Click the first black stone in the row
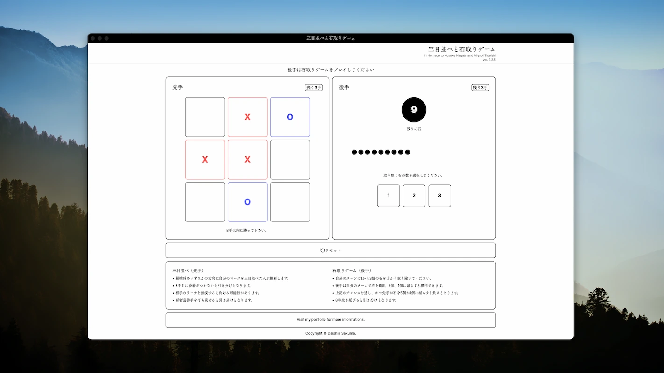Viewport: 664px width, 373px height. [353, 152]
